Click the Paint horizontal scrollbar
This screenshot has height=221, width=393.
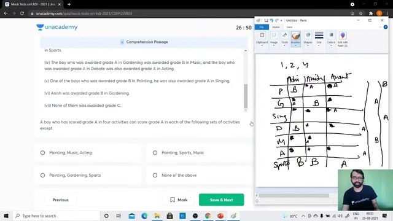pyautogui.click(x=294, y=195)
